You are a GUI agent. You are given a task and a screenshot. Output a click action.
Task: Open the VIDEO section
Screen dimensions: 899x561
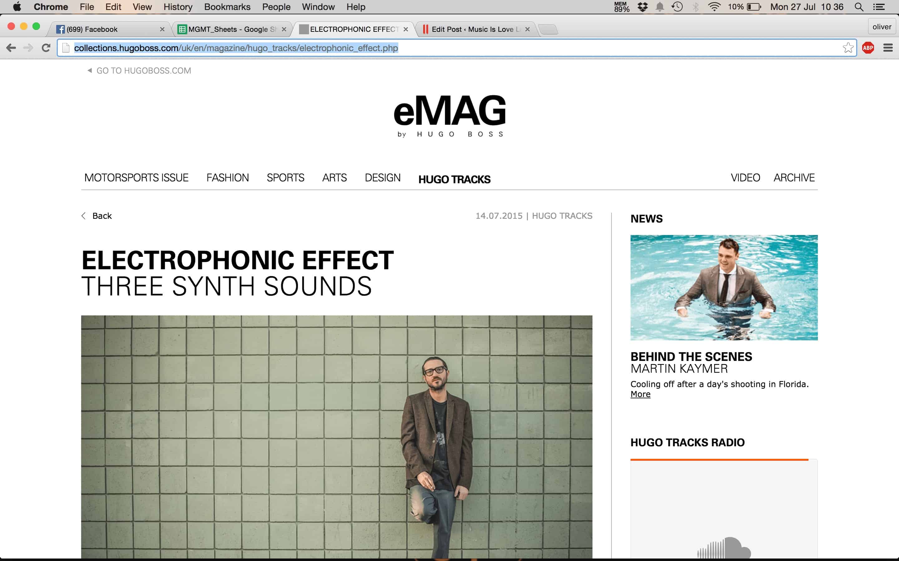(745, 178)
